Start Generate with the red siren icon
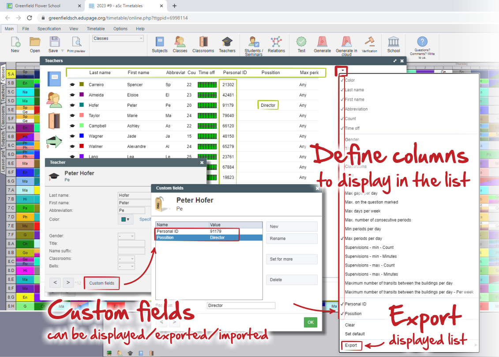Screen dimensions: 499x357 pyautogui.click(x=322, y=44)
